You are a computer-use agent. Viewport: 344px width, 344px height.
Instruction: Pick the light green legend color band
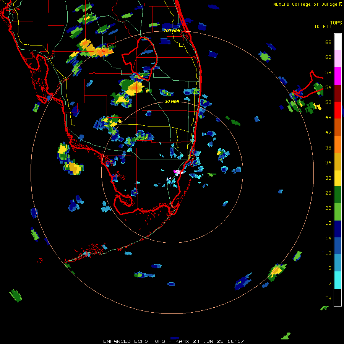coord(338,212)
